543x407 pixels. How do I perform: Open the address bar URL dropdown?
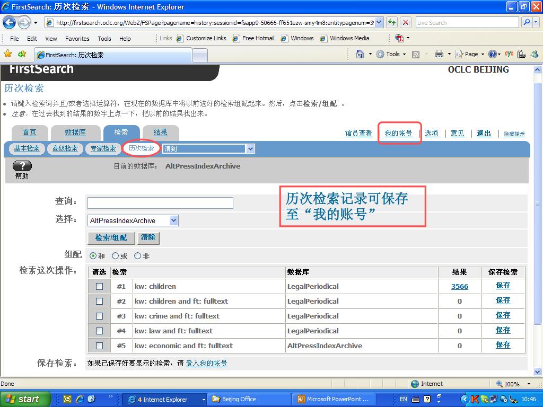click(379, 22)
